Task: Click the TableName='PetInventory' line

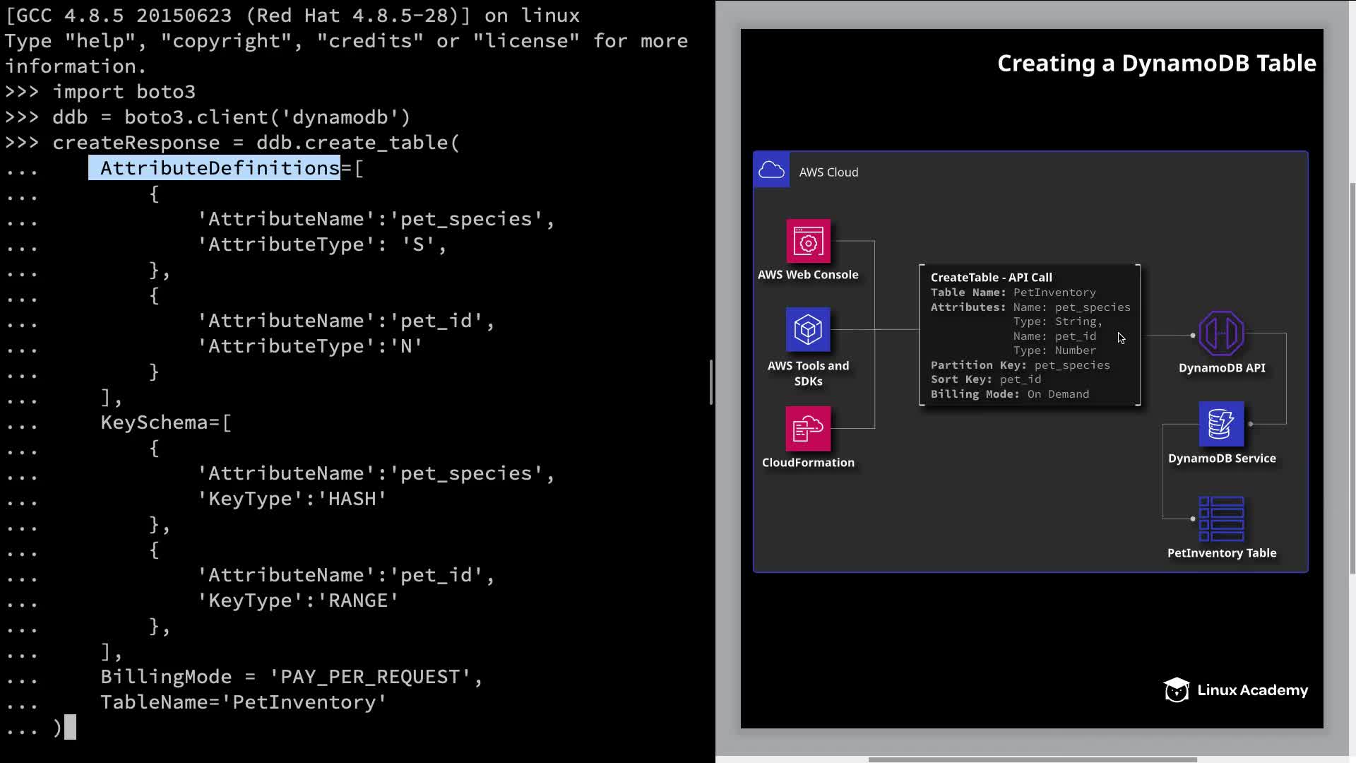Action: (x=243, y=702)
